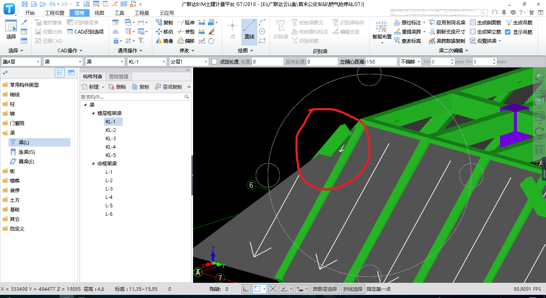Click the 查改标高 tool
Viewport: 546px width, 298px height.
pos(407,41)
